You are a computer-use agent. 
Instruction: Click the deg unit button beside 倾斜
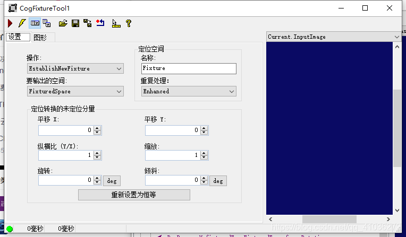coord(218,181)
